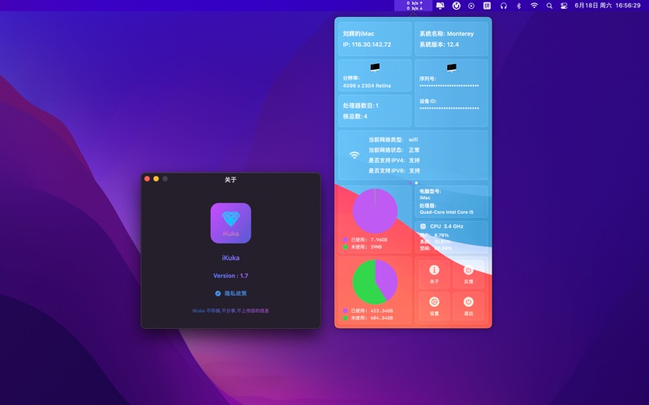Click the 核总数: 4 text
Screen dimensions: 649x405
point(355,117)
